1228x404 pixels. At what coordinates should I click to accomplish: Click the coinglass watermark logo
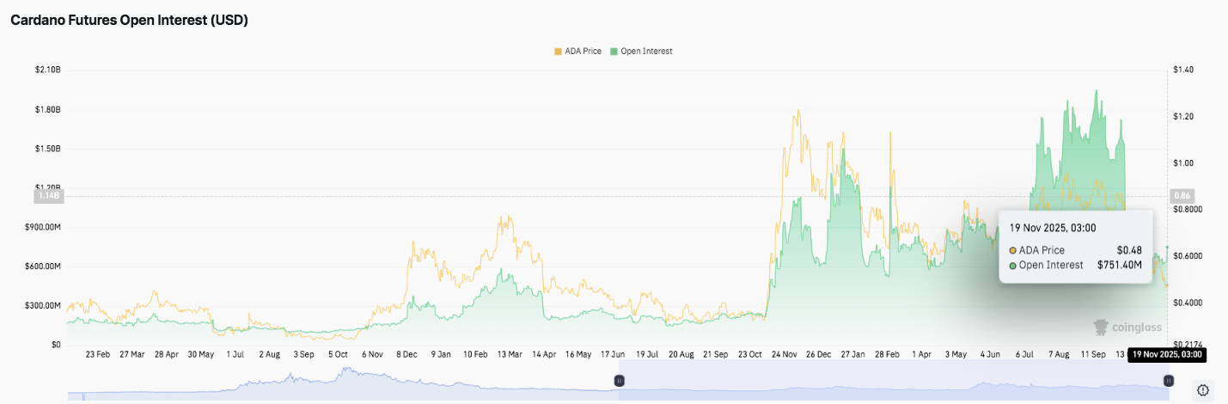coord(1124,327)
